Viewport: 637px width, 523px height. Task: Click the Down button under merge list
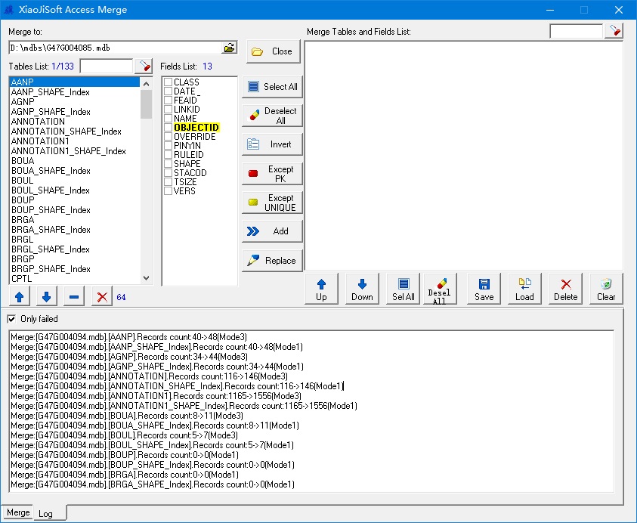pyautogui.click(x=362, y=289)
